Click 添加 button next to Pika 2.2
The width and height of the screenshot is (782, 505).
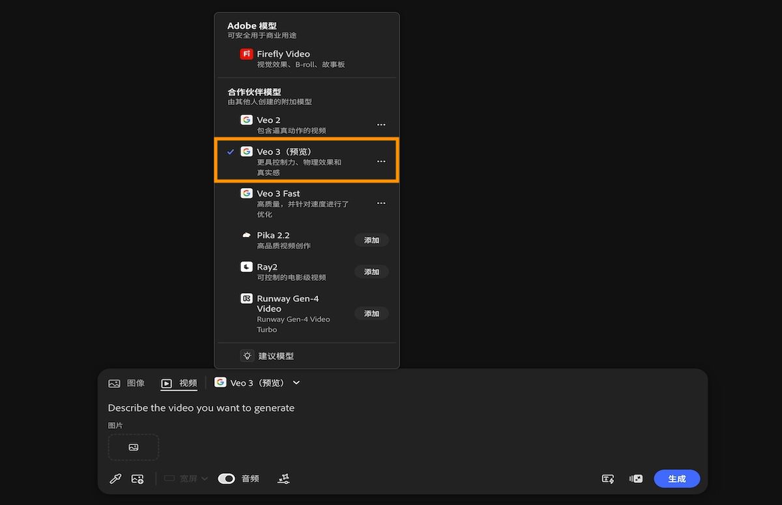371,240
